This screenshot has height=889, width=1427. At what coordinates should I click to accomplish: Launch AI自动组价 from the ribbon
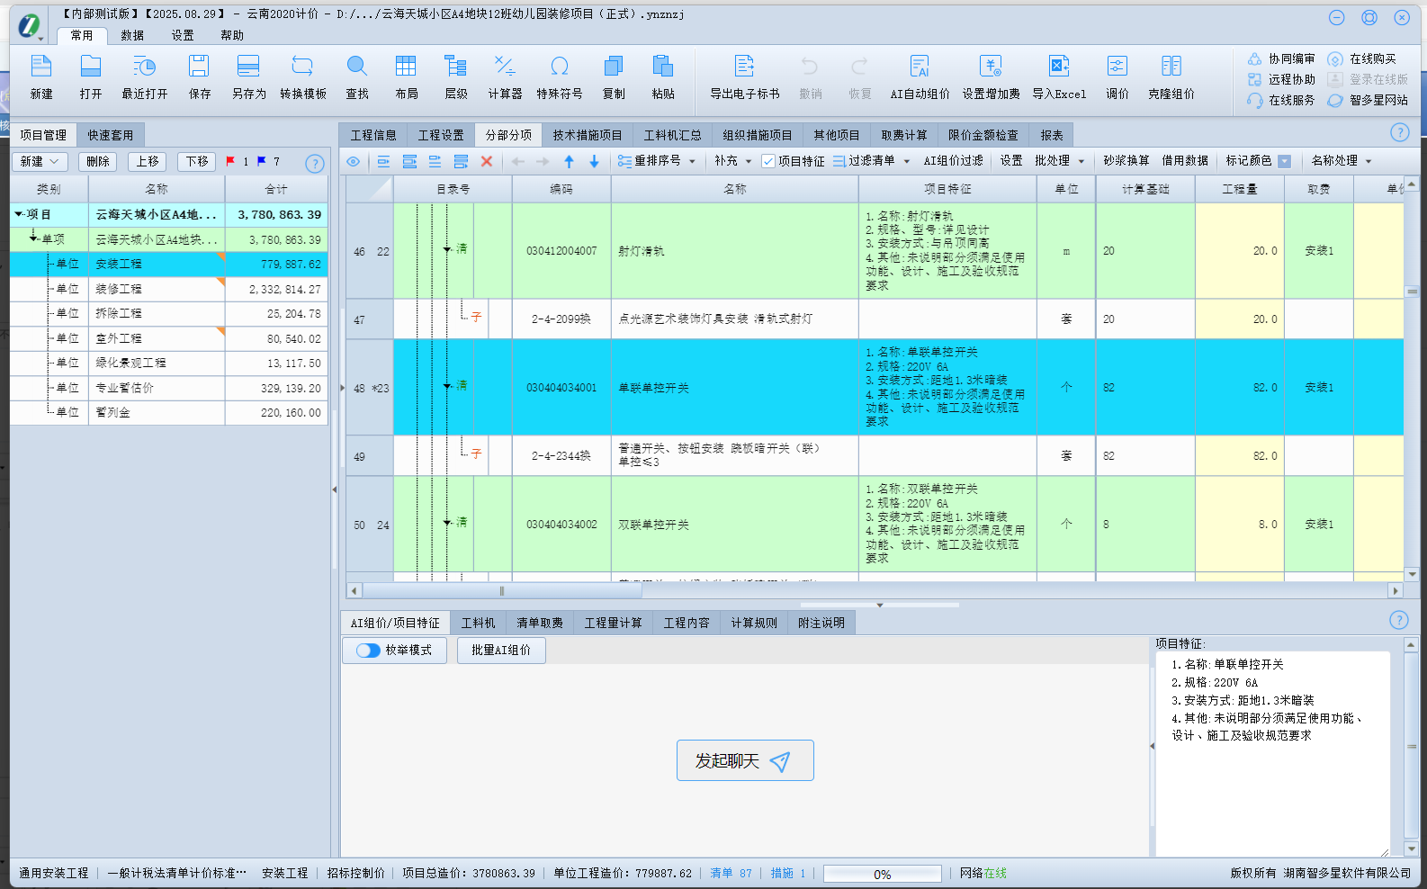[919, 67]
